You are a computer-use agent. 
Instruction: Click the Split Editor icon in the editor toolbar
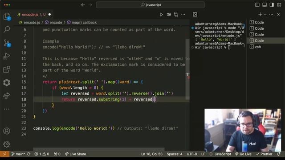coord(169,15)
